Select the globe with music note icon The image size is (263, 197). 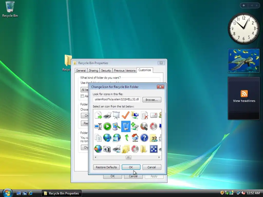pos(107,138)
